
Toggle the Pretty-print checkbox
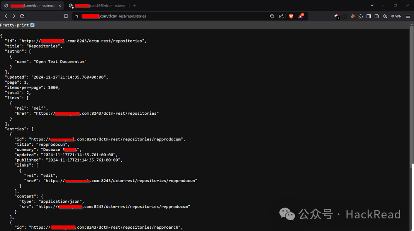pos(32,25)
